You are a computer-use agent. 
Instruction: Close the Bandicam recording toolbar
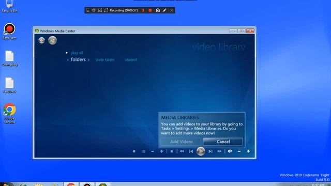[x=172, y=10]
